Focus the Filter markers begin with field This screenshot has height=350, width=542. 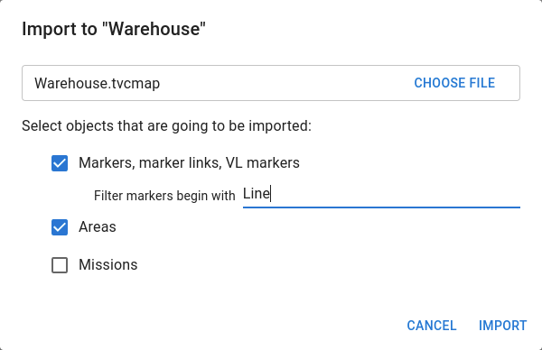tap(381, 195)
